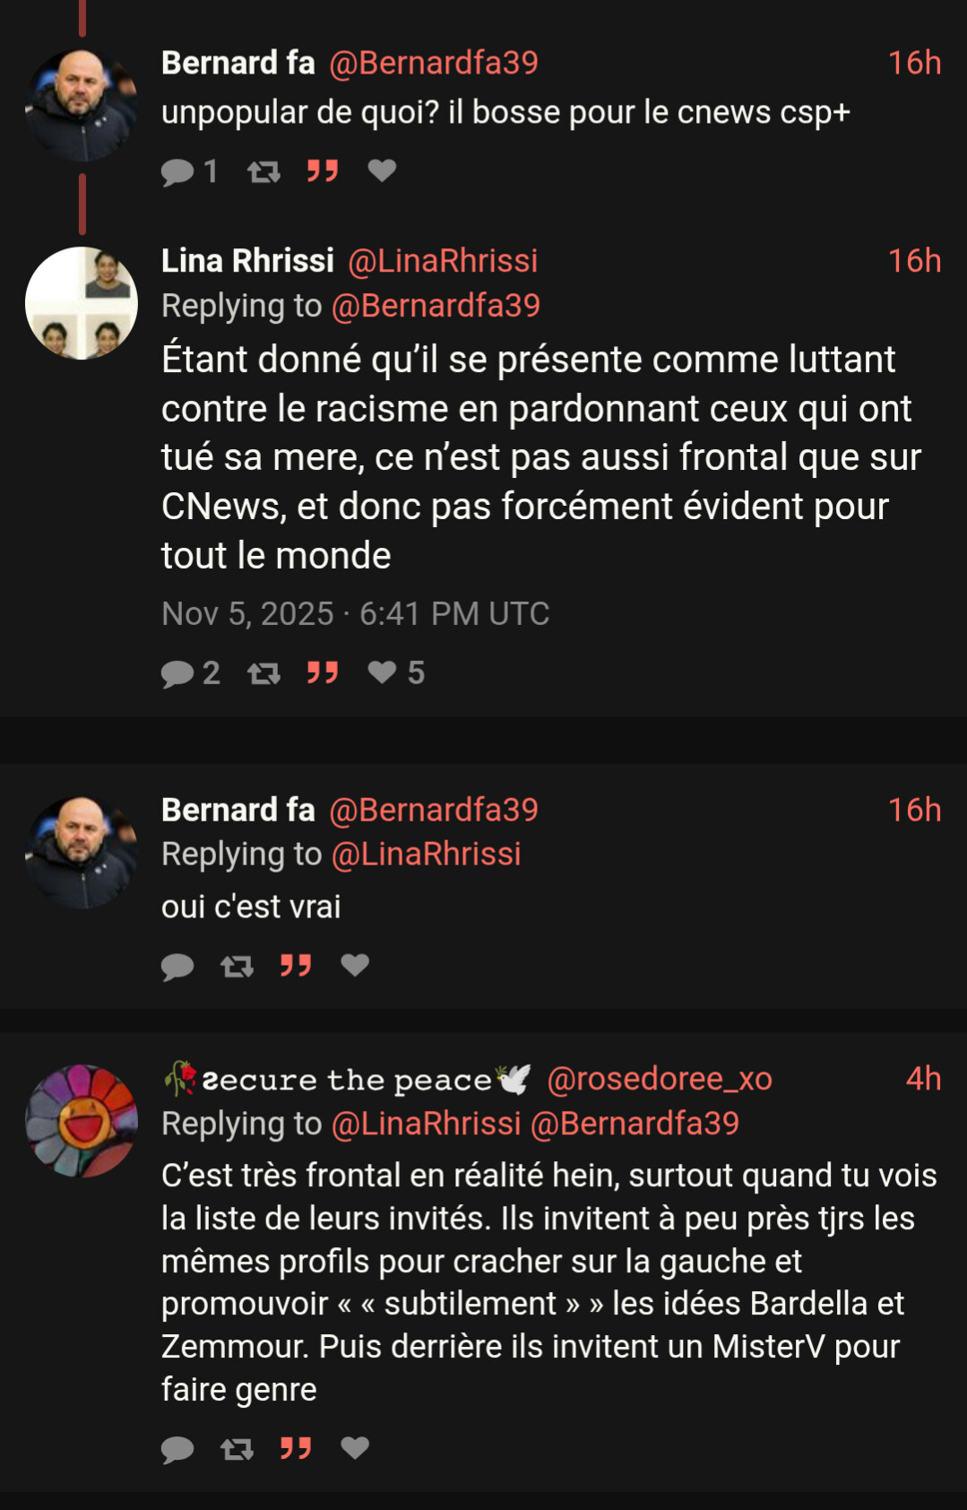Retweet Lina Rhrissi's tweet
This screenshot has width=967, height=1510.
click(x=263, y=673)
